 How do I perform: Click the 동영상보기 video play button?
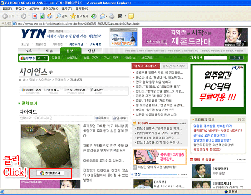(50, 173)
